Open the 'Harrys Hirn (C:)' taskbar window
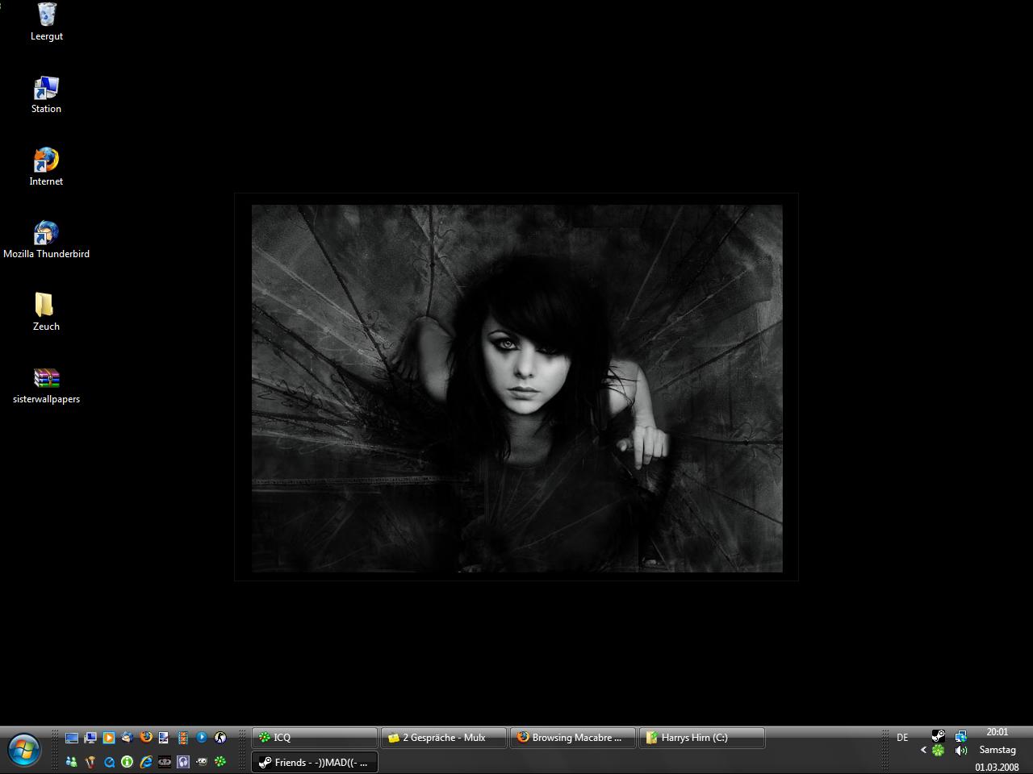This screenshot has height=774, width=1033. pyautogui.click(x=701, y=737)
